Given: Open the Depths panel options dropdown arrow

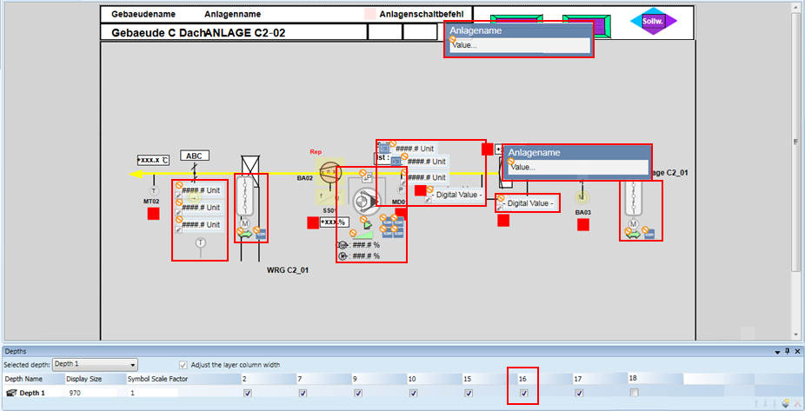Looking at the screenshot, I should pyautogui.click(x=777, y=351).
